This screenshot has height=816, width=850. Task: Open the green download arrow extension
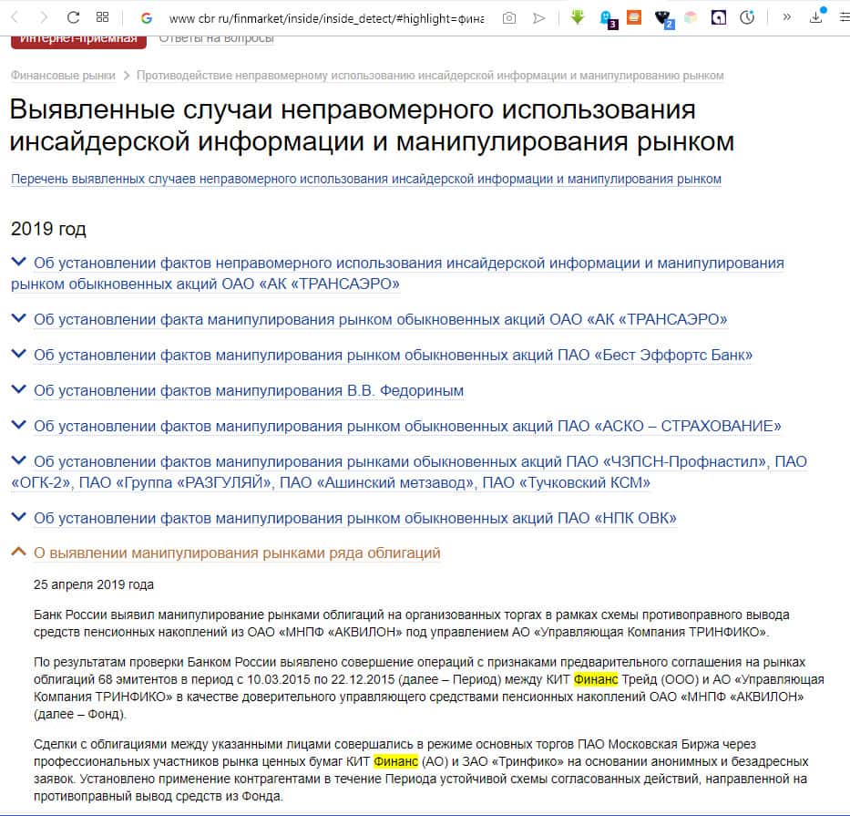[578, 17]
